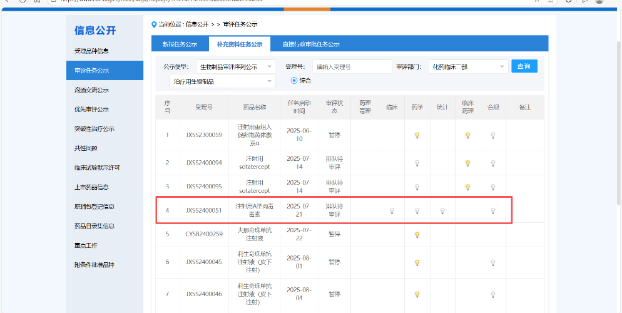
Task: Click 药学 bulb icon for JXSS2400095
Action: [417, 187]
